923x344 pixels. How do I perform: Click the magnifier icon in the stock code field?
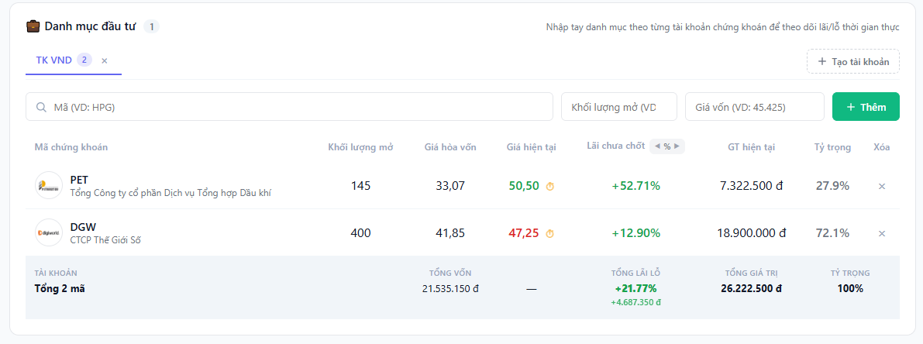point(41,108)
